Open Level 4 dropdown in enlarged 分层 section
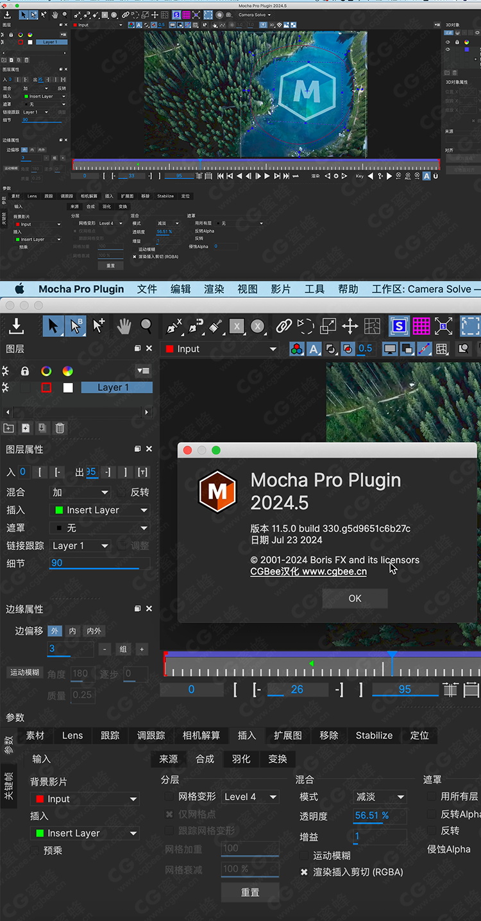The width and height of the screenshot is (481, 921). coord(250,796)
